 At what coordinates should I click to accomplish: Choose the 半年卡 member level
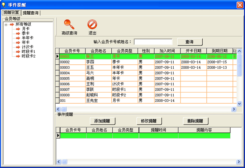(x=28, y=38)
